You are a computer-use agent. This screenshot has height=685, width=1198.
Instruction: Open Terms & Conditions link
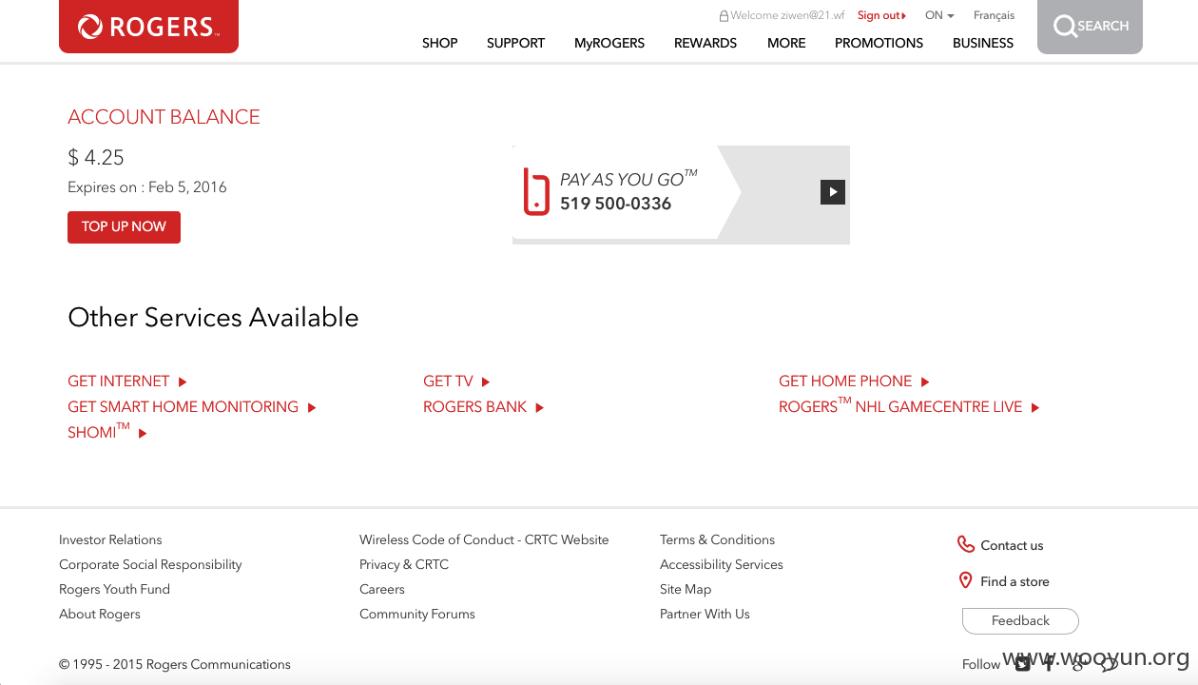717,539
